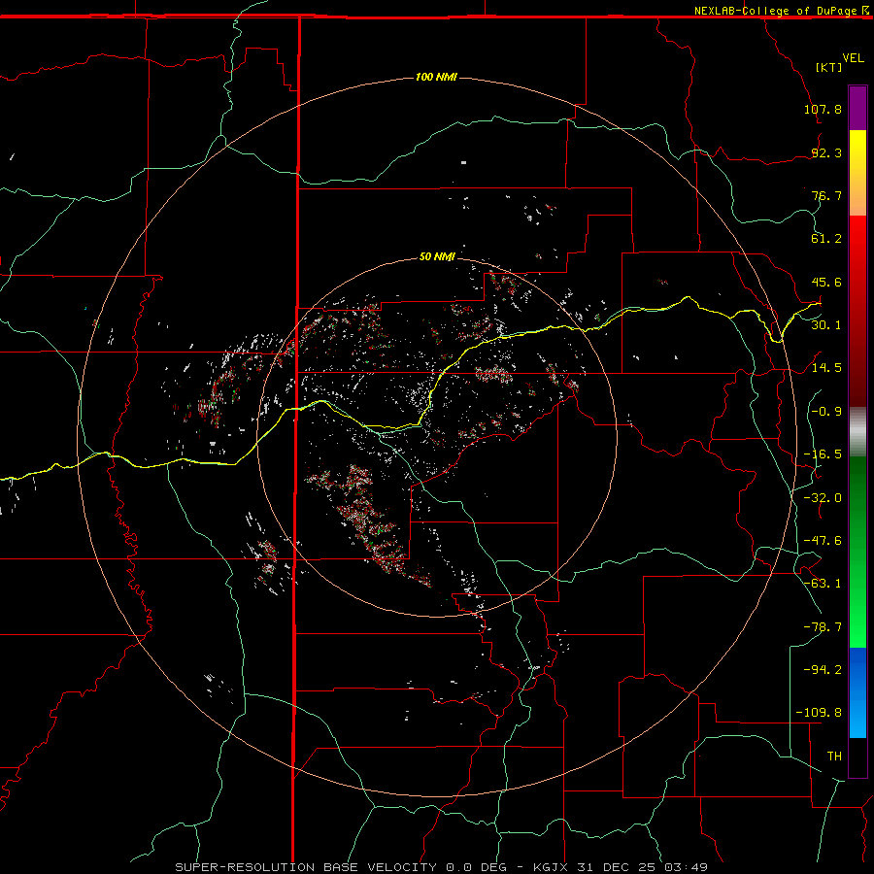The width and height of the screenshot is (874, 874).
Task: Click the TH label on the legend
Action: pyautogui.click(x=834, y=756)
